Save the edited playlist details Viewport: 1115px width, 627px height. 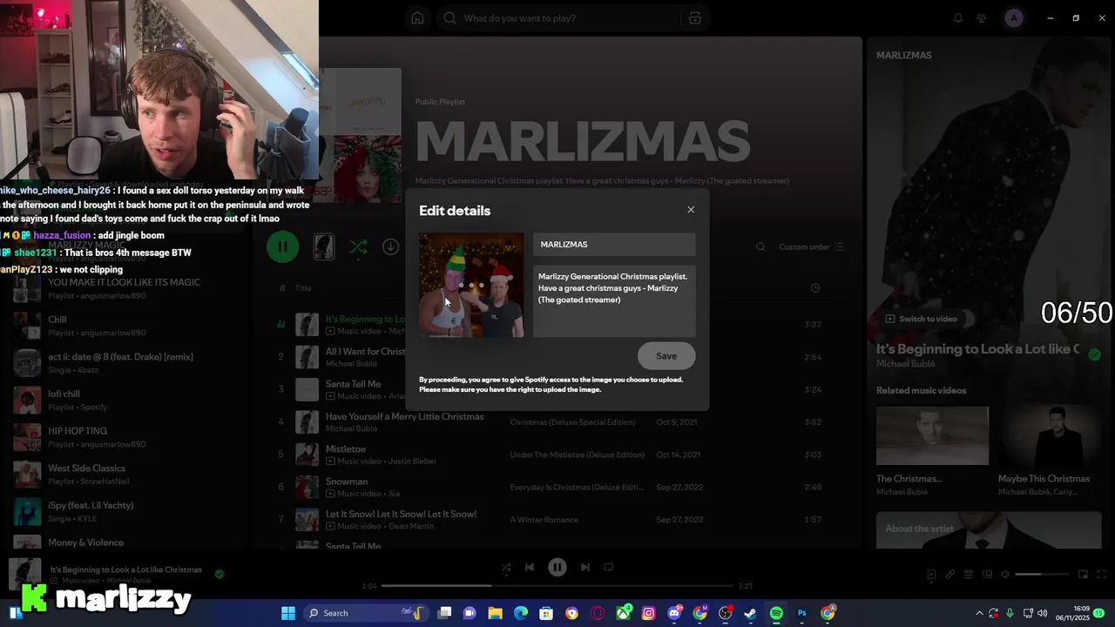[x=666, y=356]
